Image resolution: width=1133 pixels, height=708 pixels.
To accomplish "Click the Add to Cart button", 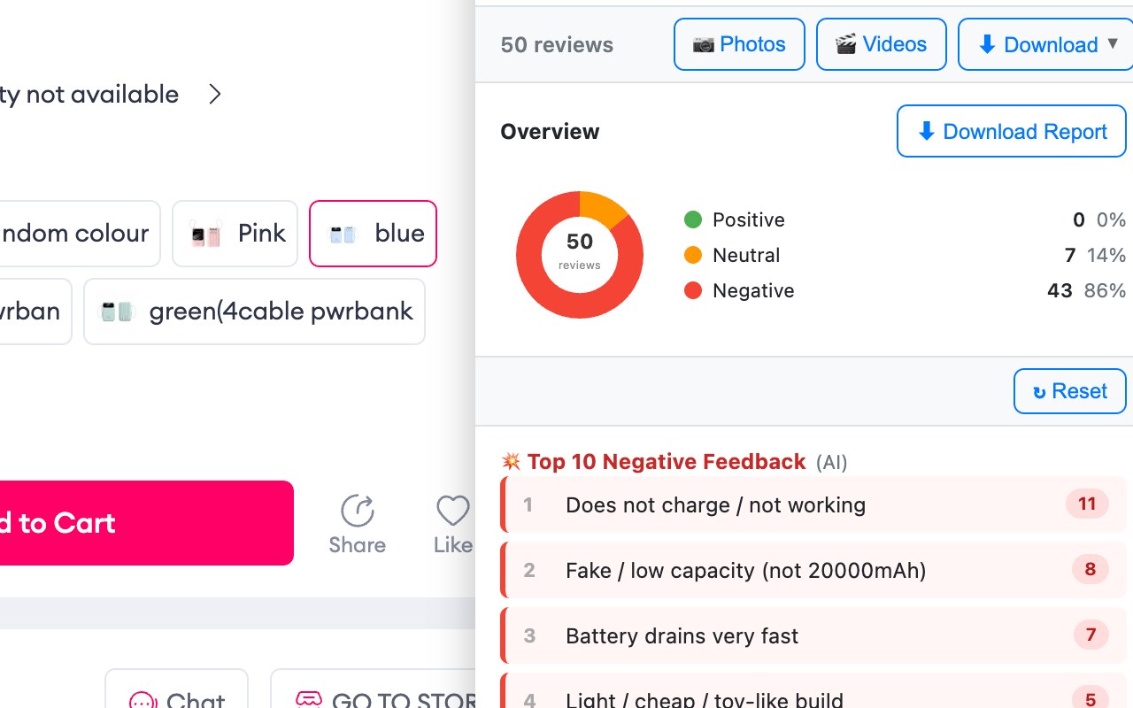I will coord(142,523).
